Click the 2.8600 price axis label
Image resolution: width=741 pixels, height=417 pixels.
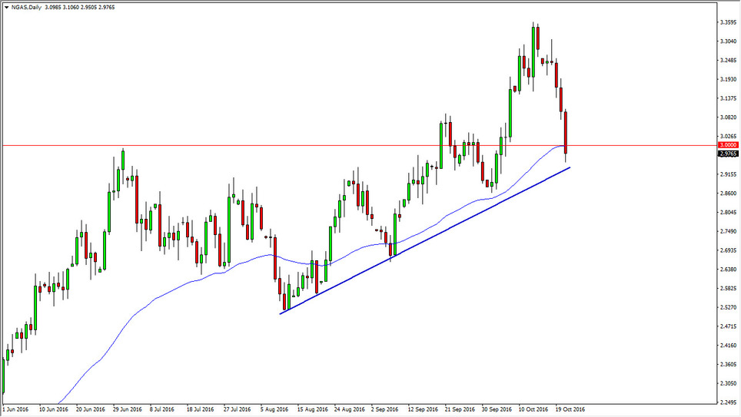pos(728,194)
